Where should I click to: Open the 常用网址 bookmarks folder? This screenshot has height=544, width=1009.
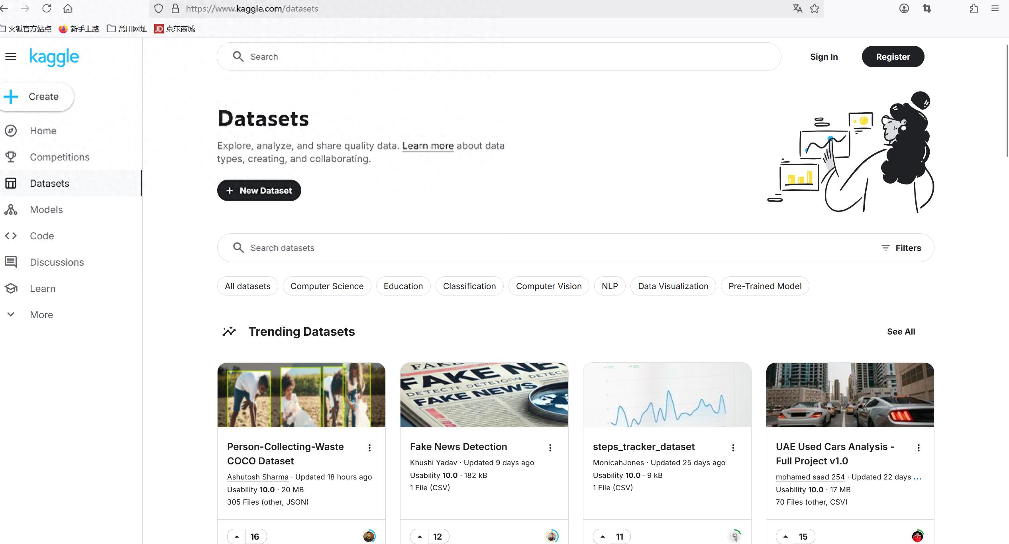(127, 29)
